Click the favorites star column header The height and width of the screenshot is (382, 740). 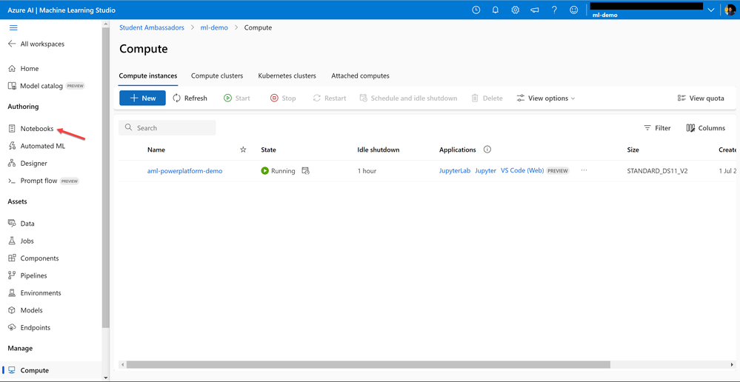(x=243, y=150)
